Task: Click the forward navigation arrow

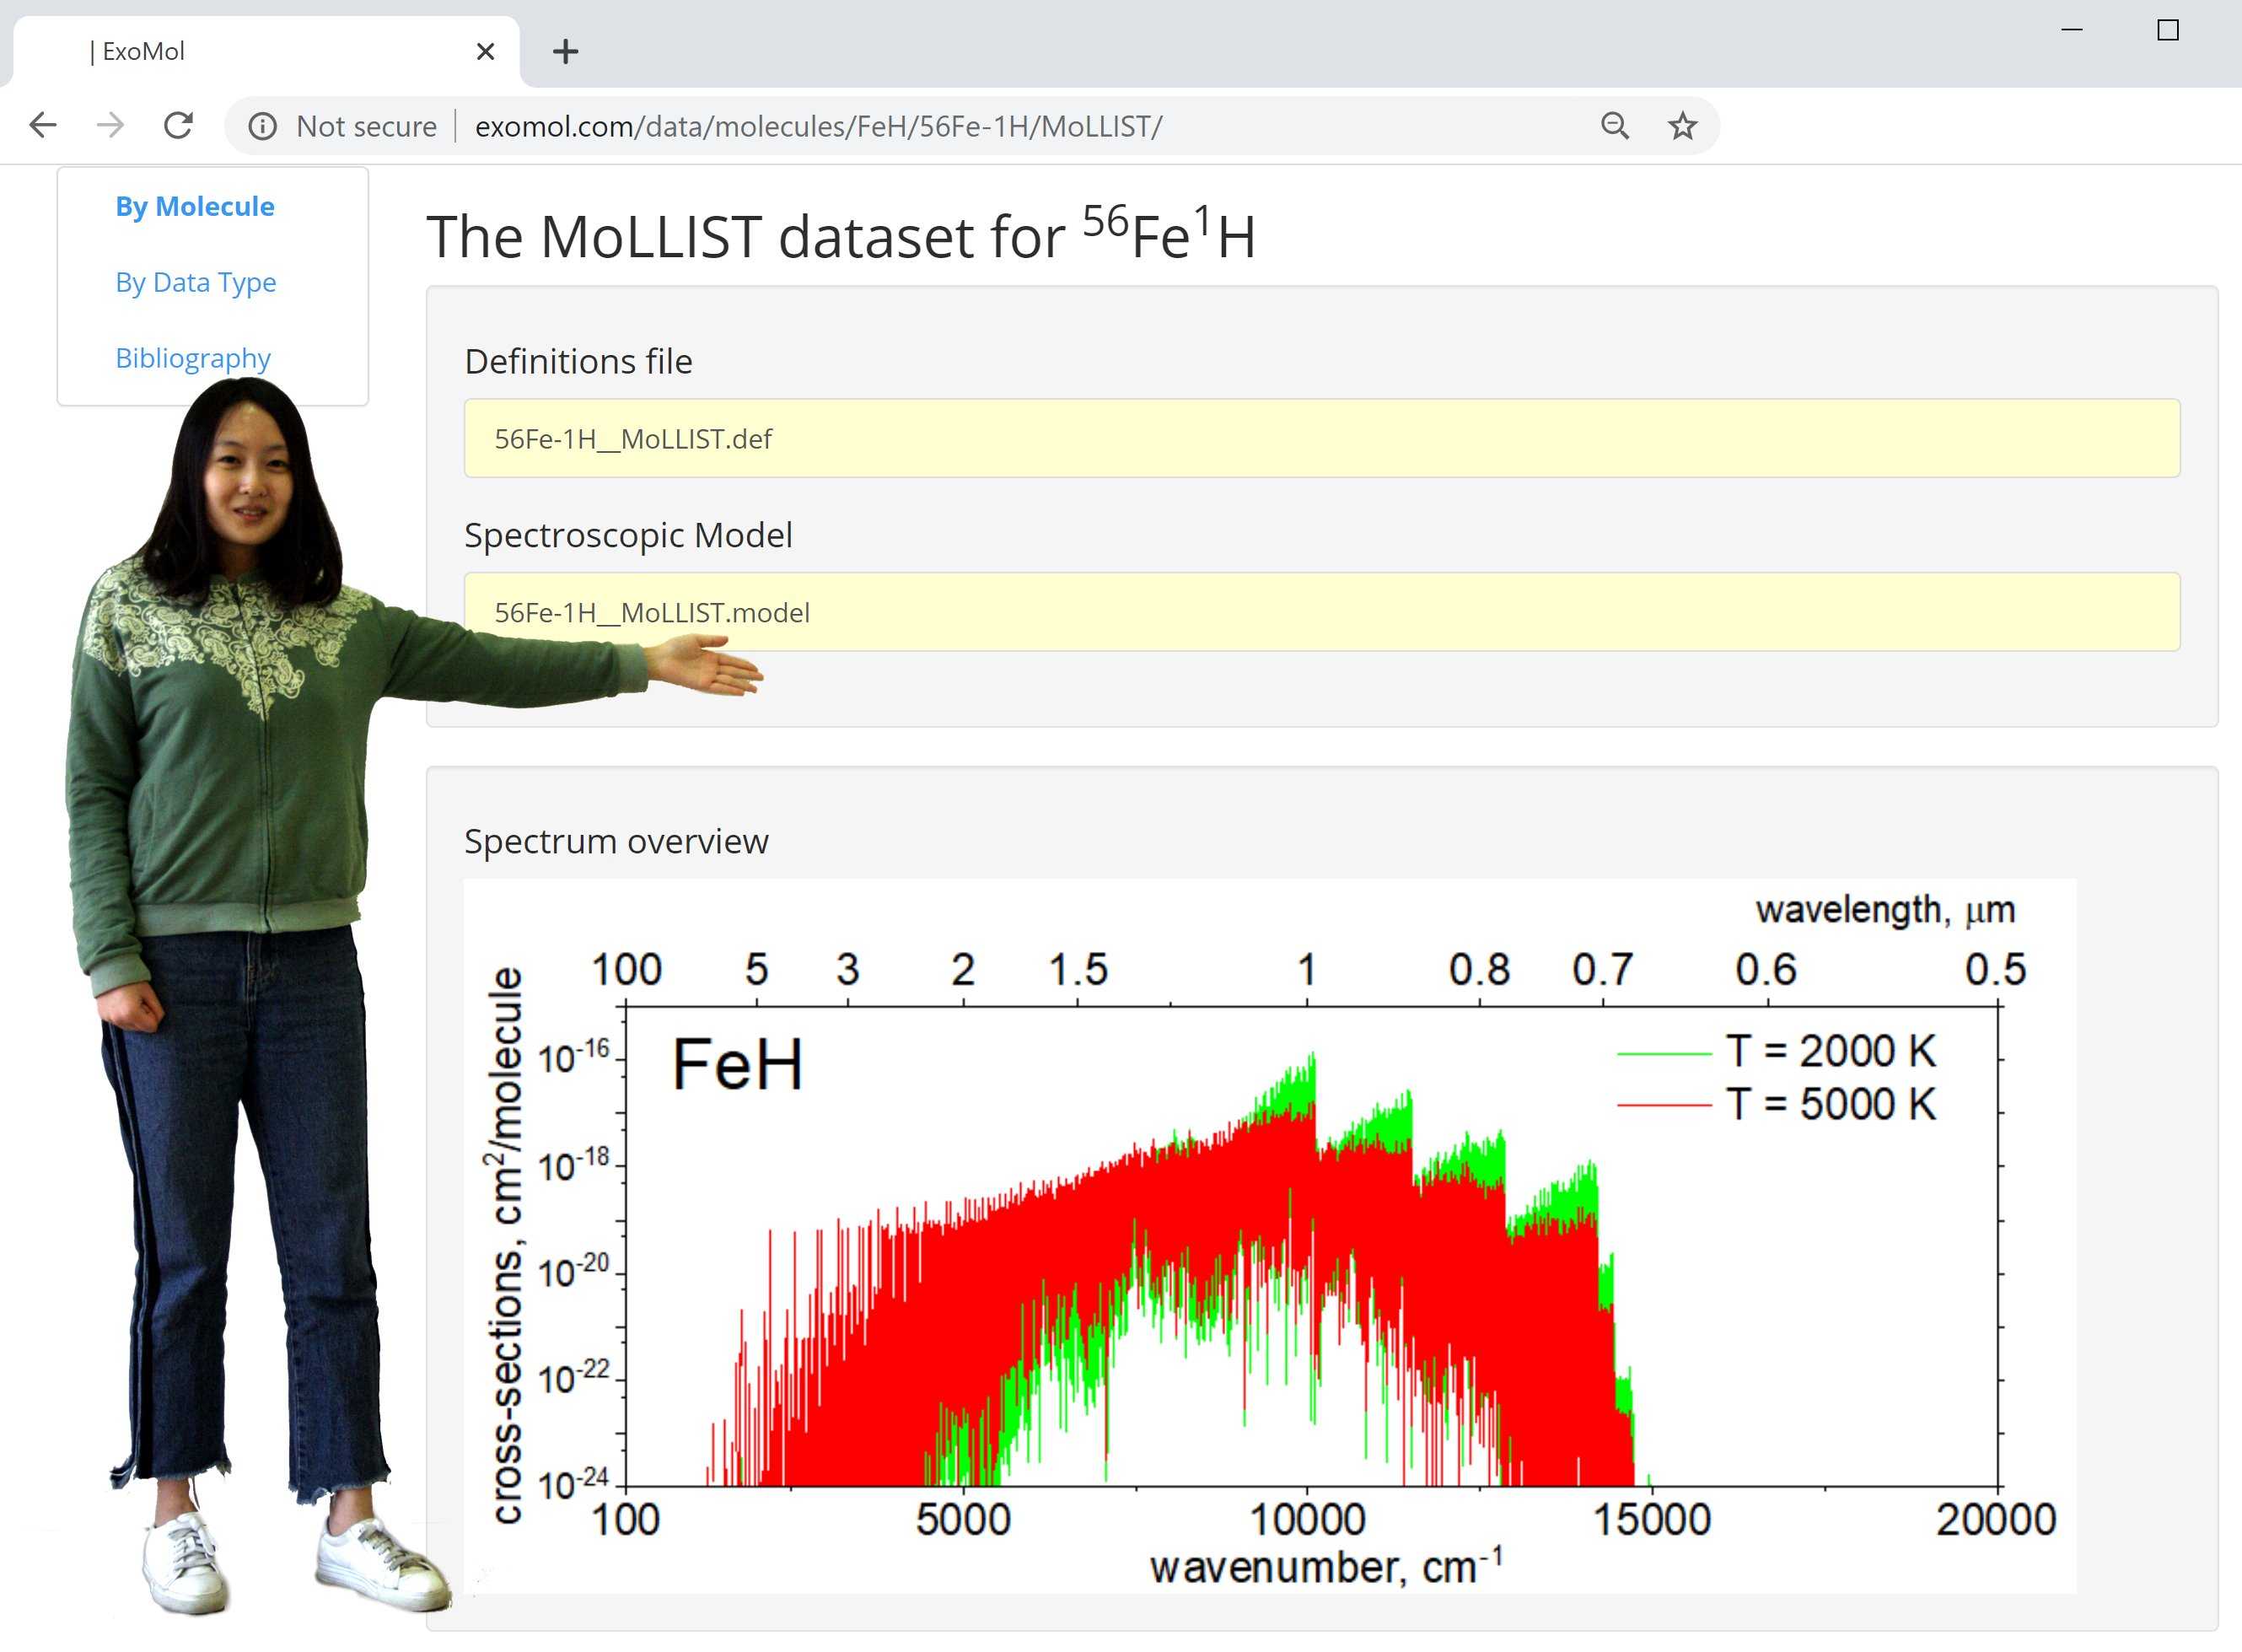Action: [x=110, y=126]
